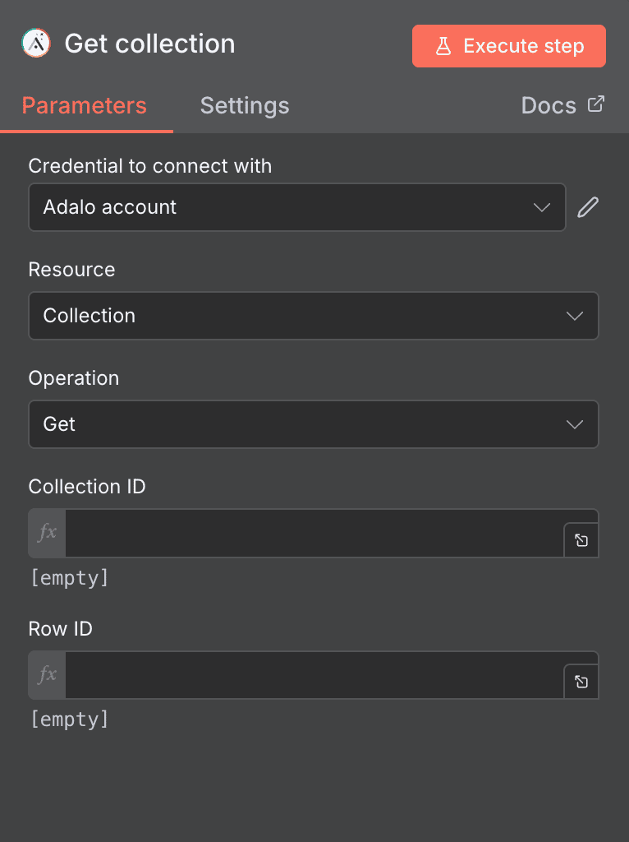The height and width of the screenshot is (842, 629).
Task: Click the fx icon beside Row ID
Action: 46,674
